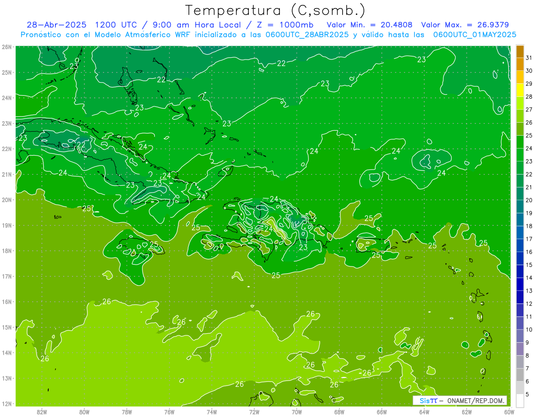Click the 66W longitude axis label
Screen dimensions: 541x418
pos(382,411)
